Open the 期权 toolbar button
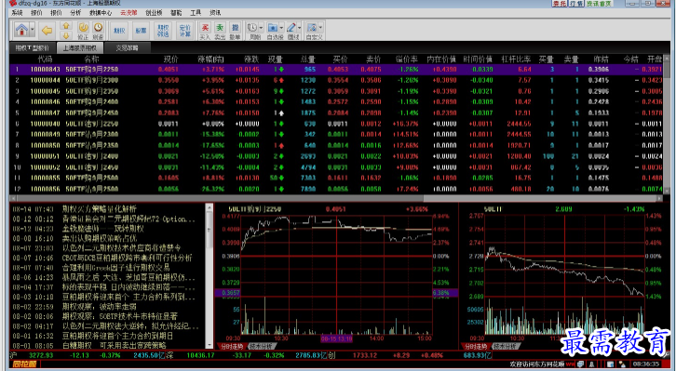 point(119,31)
